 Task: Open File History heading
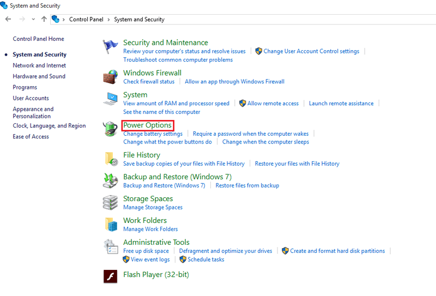tap(142, 155)
